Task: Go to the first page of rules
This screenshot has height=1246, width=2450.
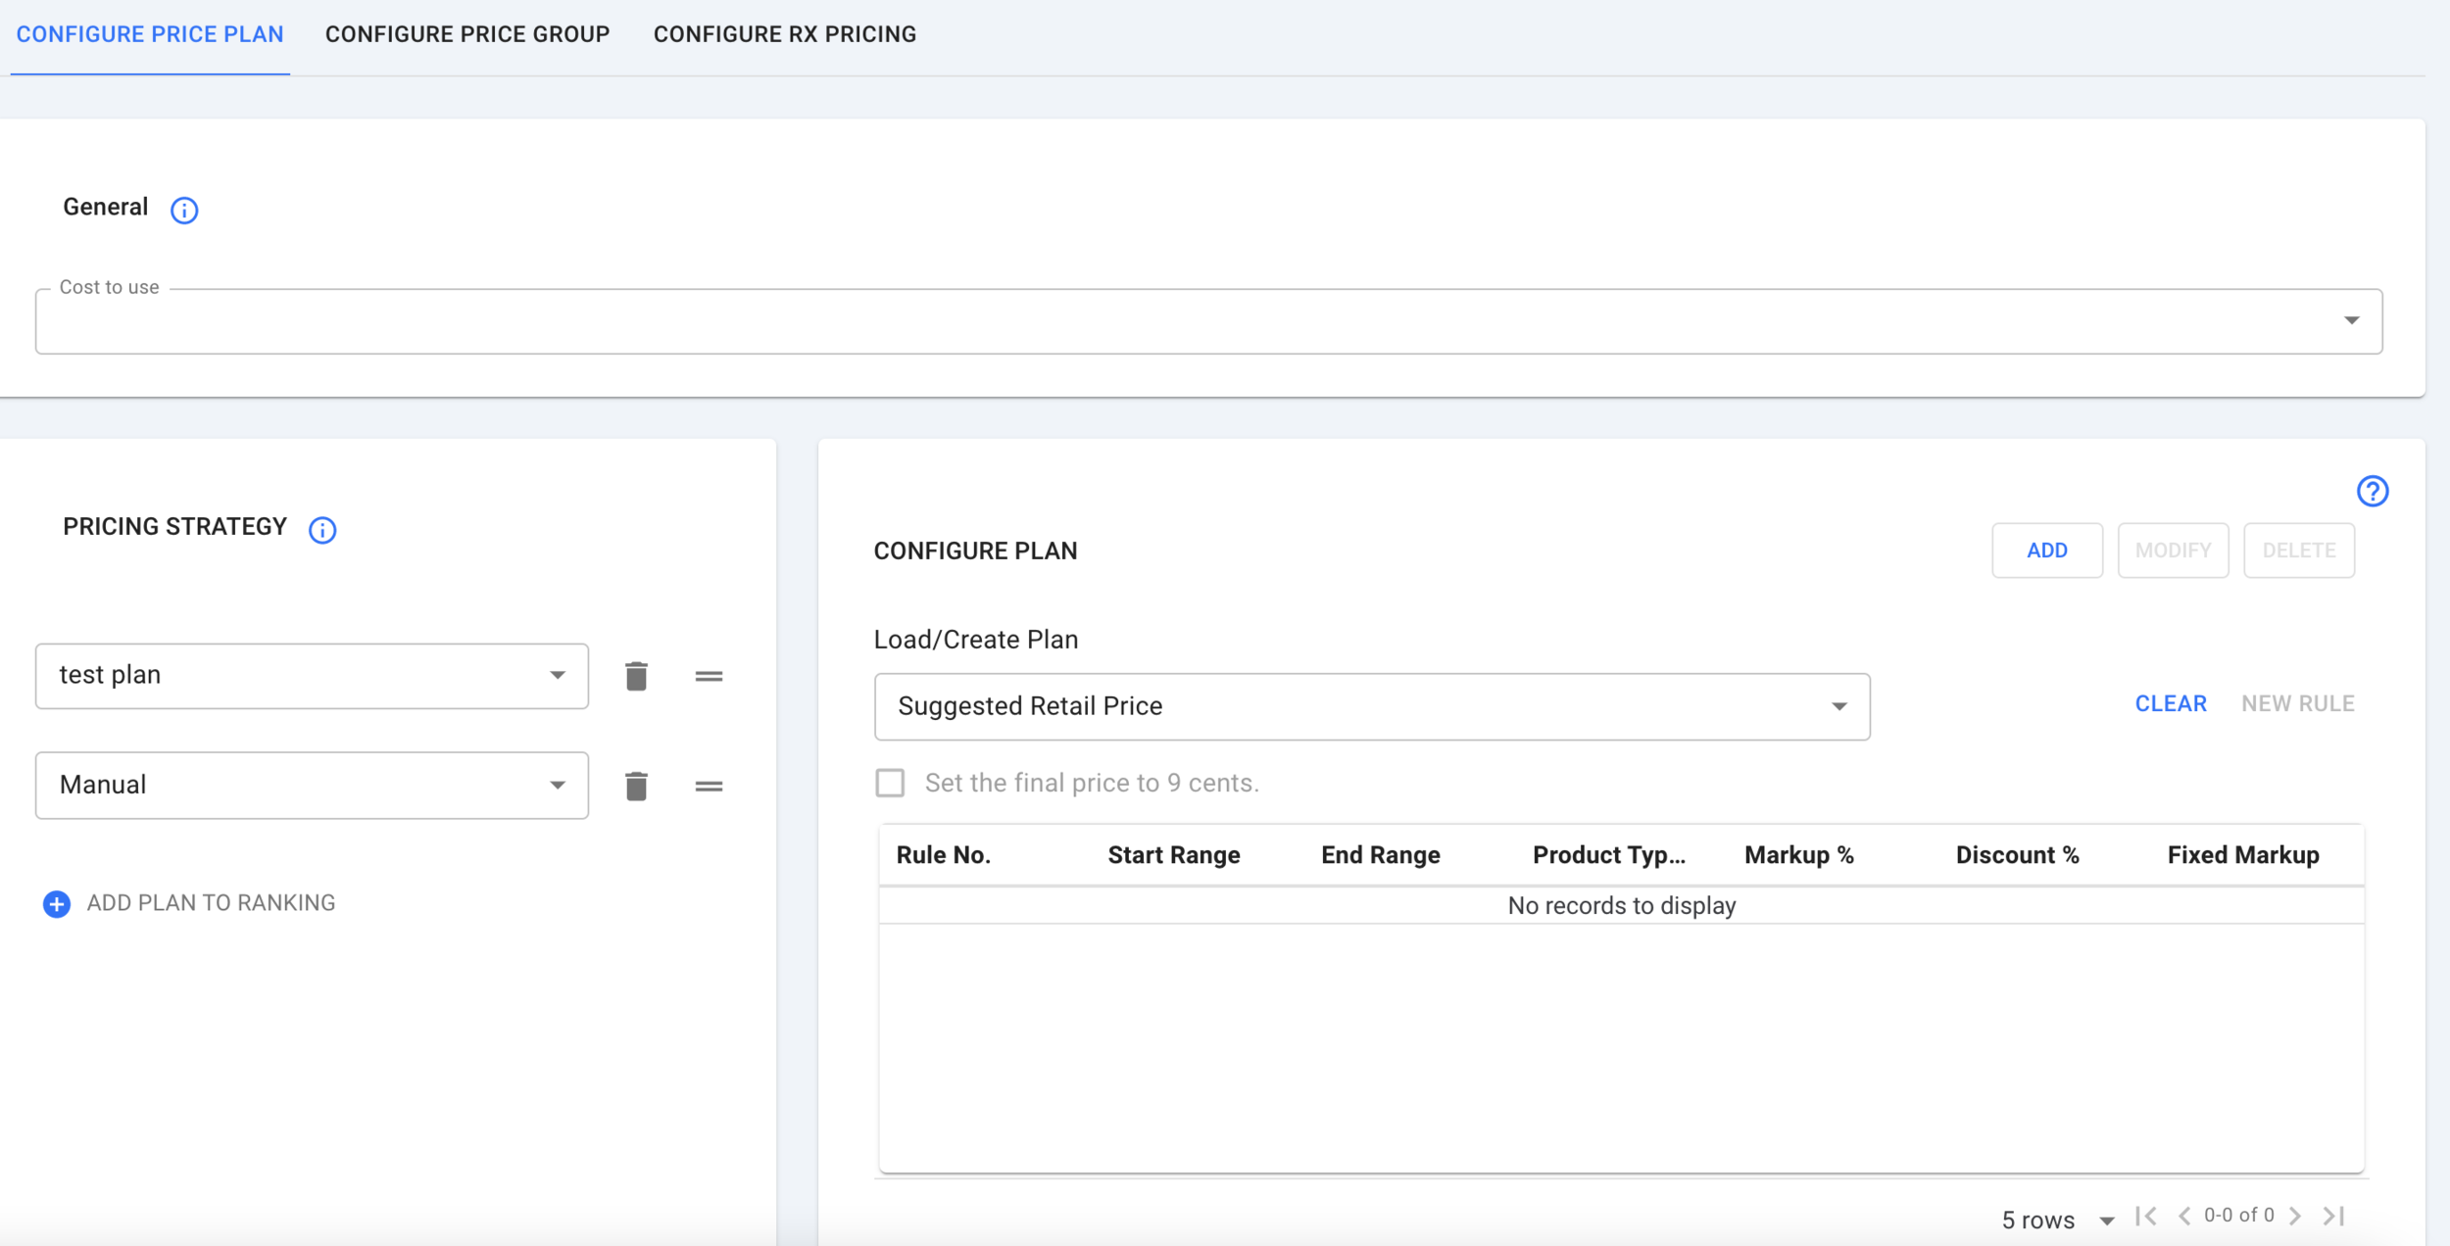Action: [x=2145, y=1216]
